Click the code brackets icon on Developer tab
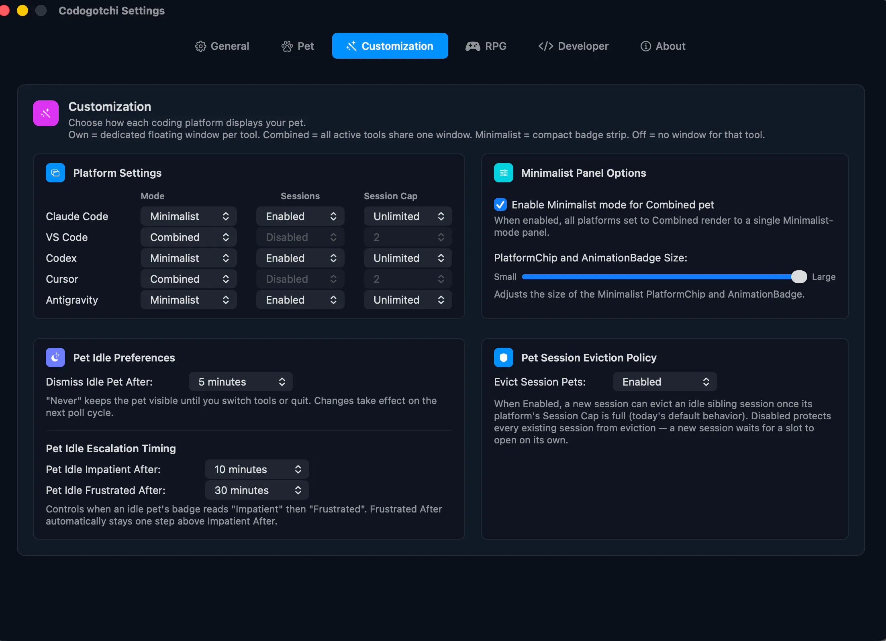This screenshot has height=641, width=886. (546, 46)
